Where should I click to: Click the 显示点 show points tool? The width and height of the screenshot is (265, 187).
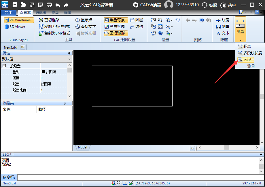(84, 20)
